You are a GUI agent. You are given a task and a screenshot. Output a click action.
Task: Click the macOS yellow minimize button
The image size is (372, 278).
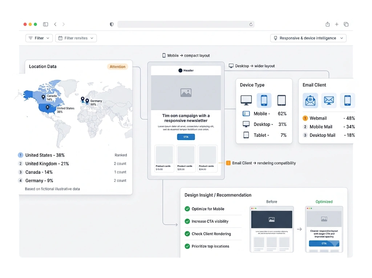(x=30, y=24)
